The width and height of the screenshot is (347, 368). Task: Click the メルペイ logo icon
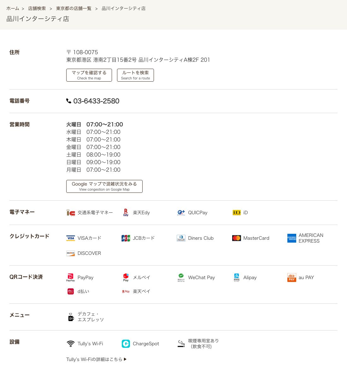coord(126,278)
